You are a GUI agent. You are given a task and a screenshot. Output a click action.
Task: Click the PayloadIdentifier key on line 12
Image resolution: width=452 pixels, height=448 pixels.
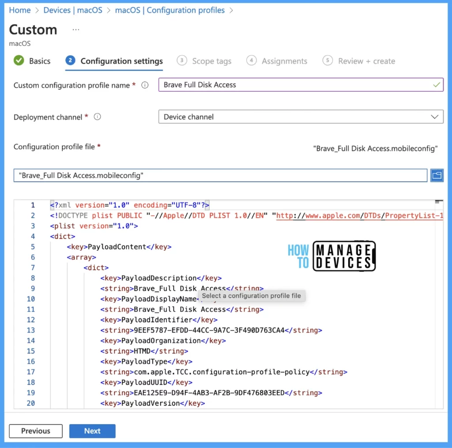coord(159,320)
